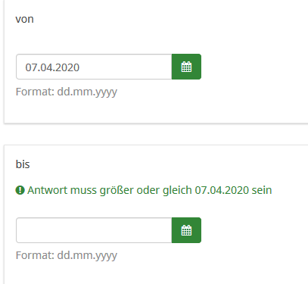Click the green exclamation warning icon
This screenshot has width=308, height=284.
(20, 190)
